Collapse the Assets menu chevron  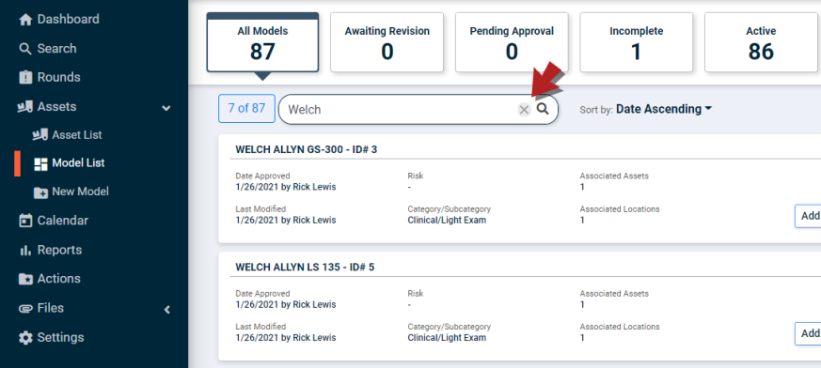pyautogui.click(x=166, y=108)
